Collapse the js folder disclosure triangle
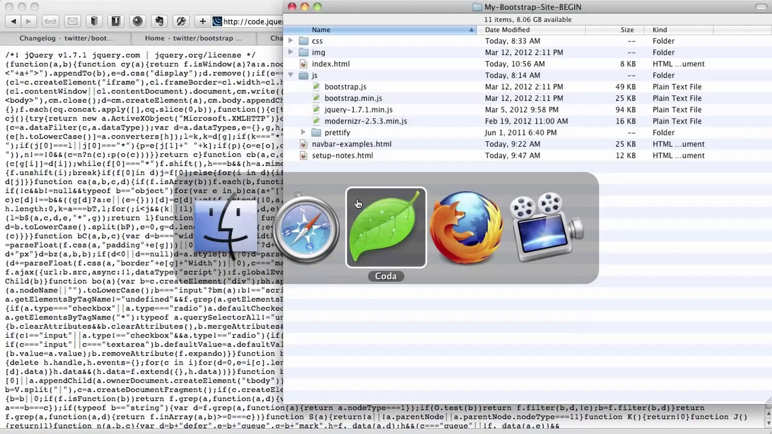772x434 pixels. coord(291,75)
